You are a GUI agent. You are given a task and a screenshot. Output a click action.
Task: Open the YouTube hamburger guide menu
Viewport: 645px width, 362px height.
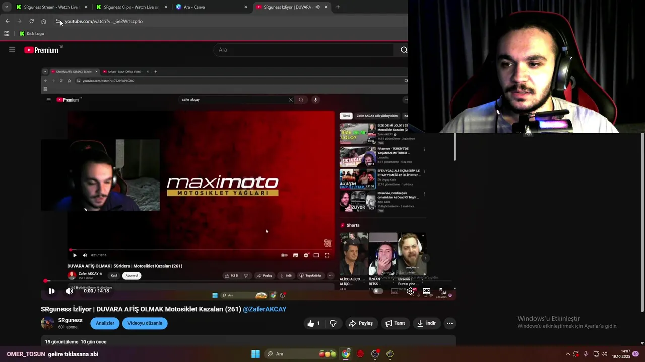pyautogui.click(x=12, y=50)
